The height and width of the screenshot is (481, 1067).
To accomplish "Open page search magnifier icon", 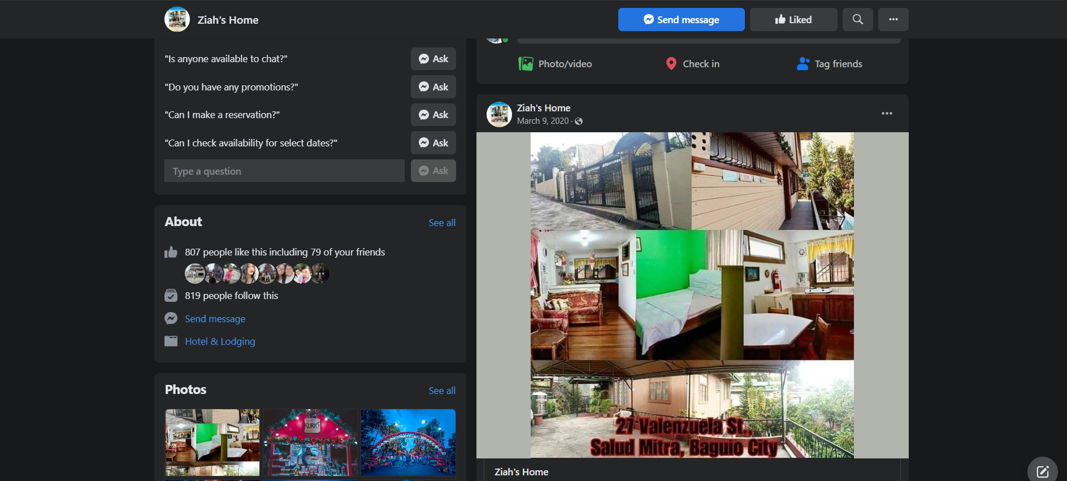I will pos(857,19).
